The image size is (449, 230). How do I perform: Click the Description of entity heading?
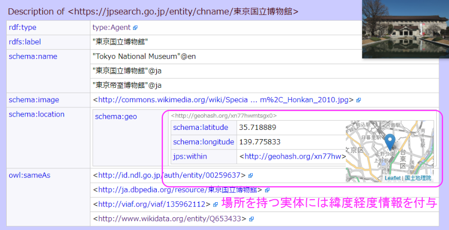153,11
